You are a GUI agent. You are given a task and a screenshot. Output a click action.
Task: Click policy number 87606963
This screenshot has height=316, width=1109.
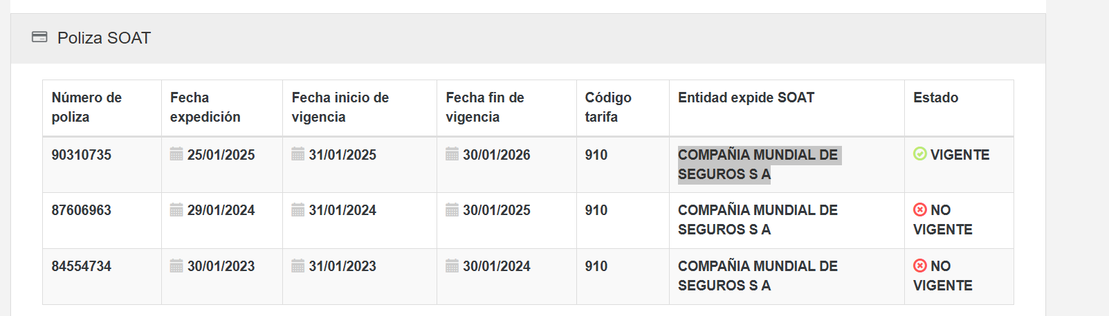[x=82, y=210]
